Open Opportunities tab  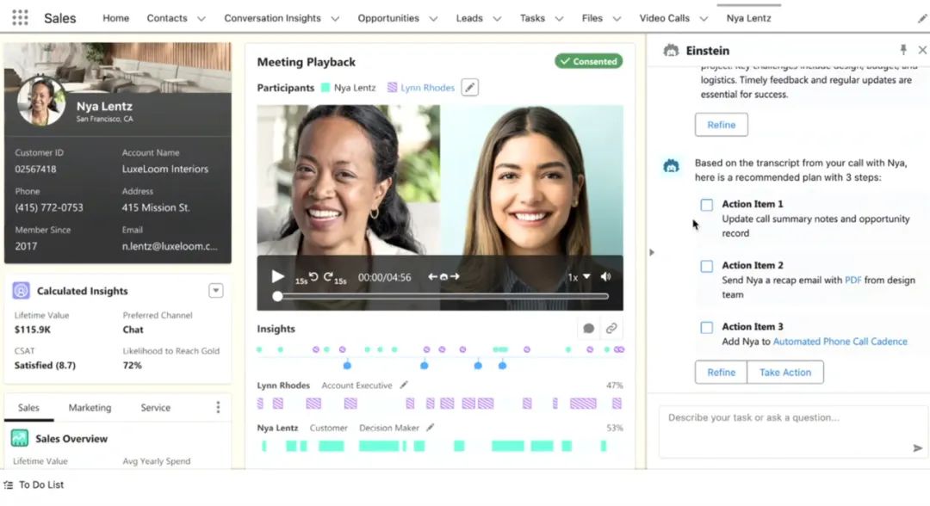pos(388,18)
